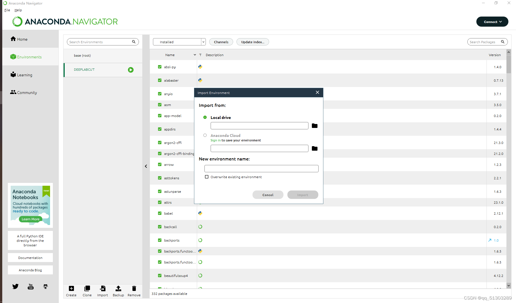Click the update arrow icon for backports
The width and height of the screenshot is (516, 303).
click(x=490, y=240)
